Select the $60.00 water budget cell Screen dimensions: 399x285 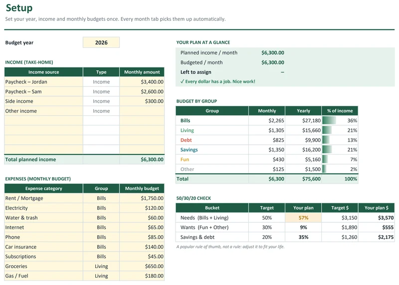click(x=142, y=218)
